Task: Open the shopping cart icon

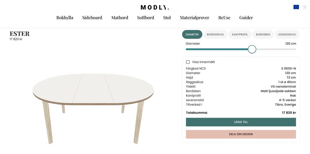Action: tap(305, 7)
